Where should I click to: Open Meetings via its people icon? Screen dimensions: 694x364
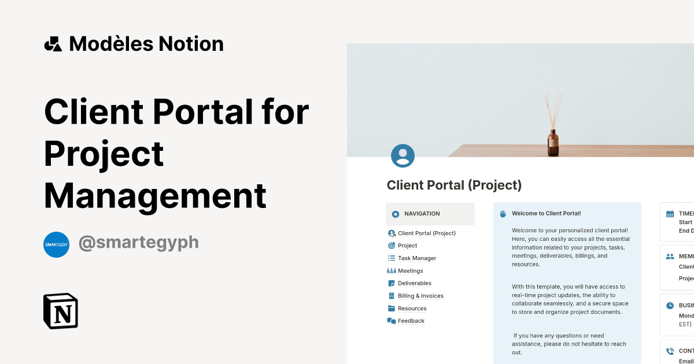(x=392, y=270)
